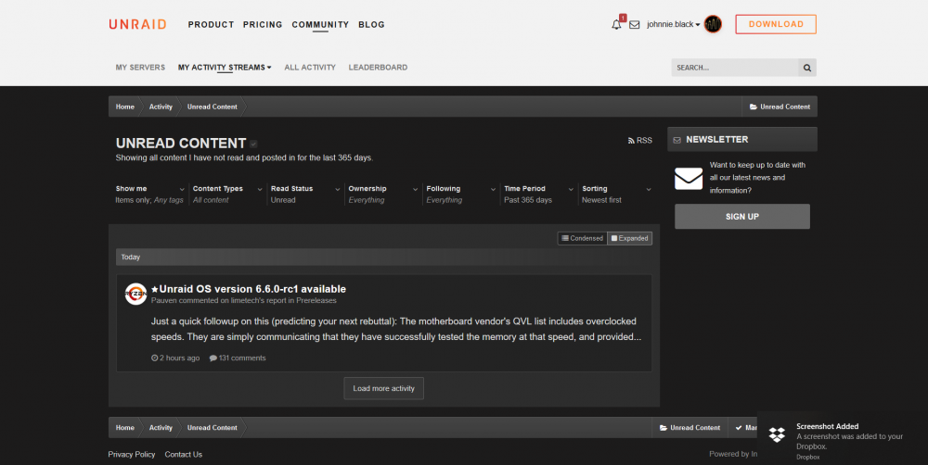
Task: Click the UNRAID logo
Action: (137, 24)
